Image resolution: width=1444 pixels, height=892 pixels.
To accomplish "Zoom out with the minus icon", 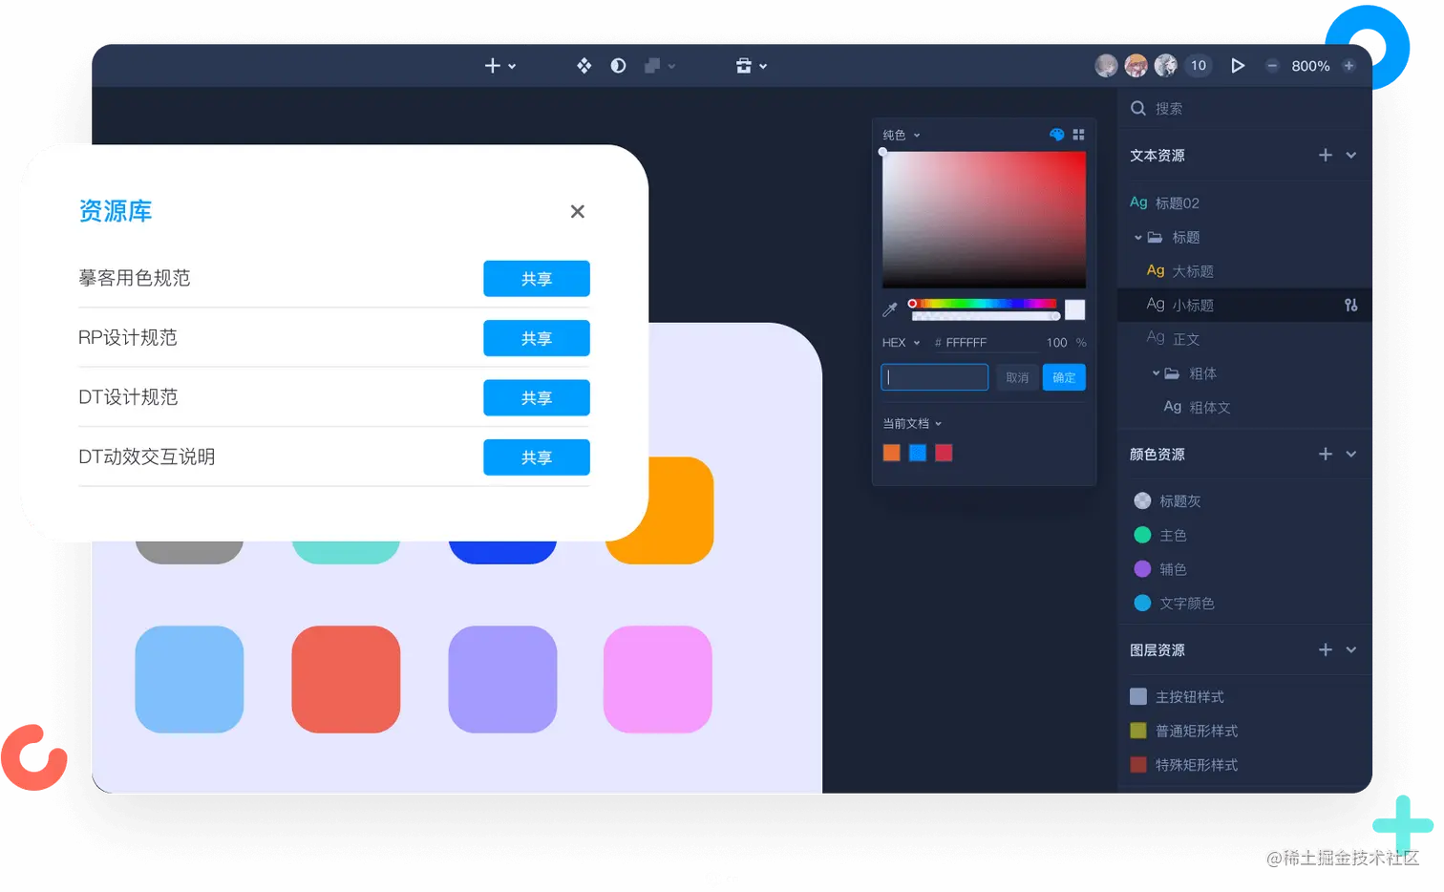I will pos(1272,66).
